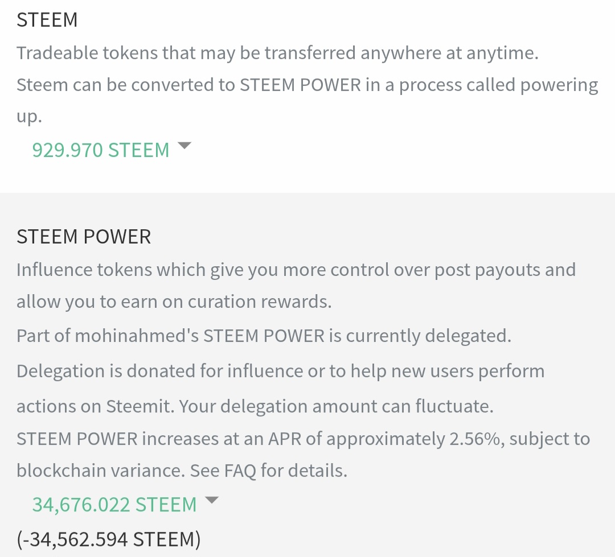Open the 34,676.022 STEEM balance menu
This screenshot has width=615, height=557.
114,505
